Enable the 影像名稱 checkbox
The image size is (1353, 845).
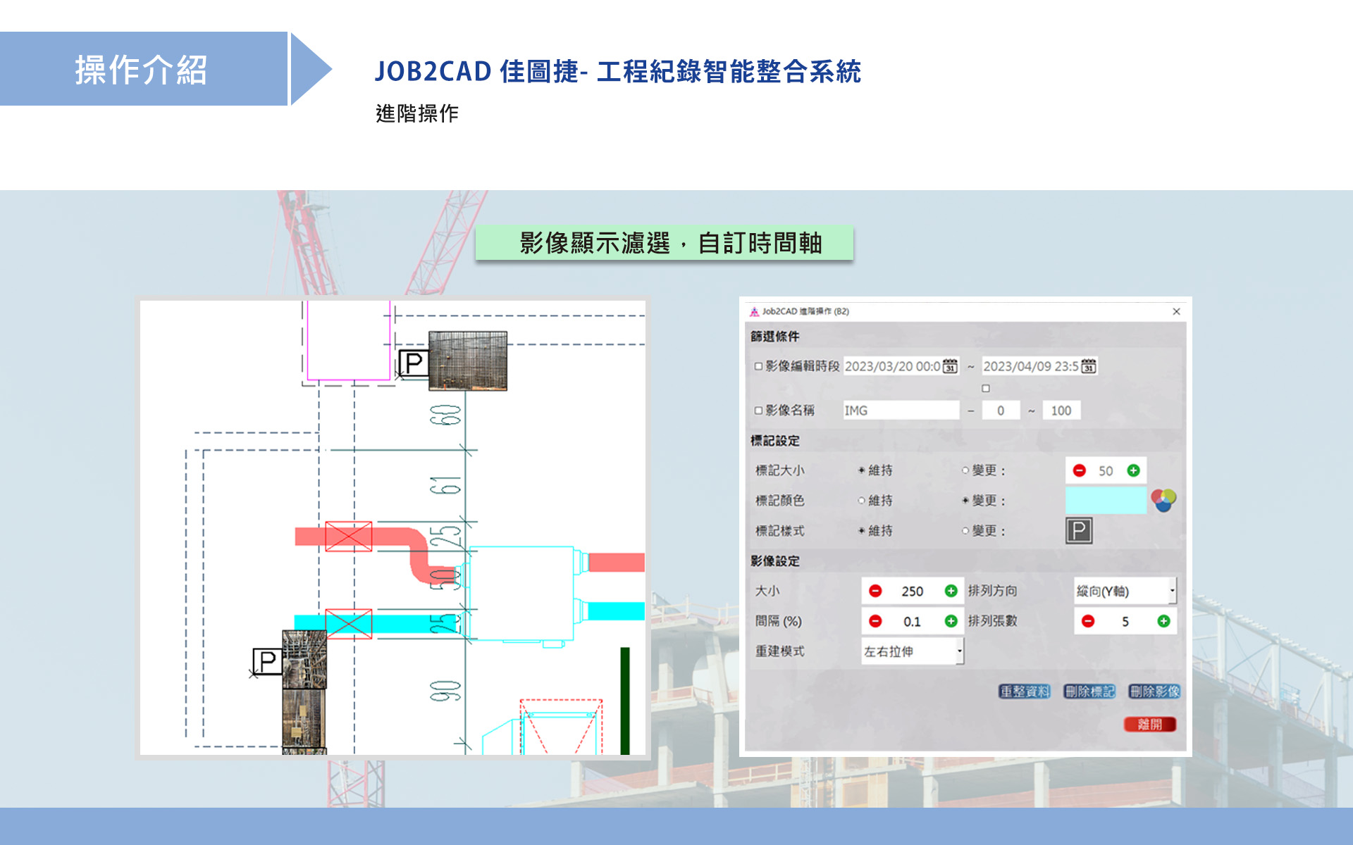point(758,411)
